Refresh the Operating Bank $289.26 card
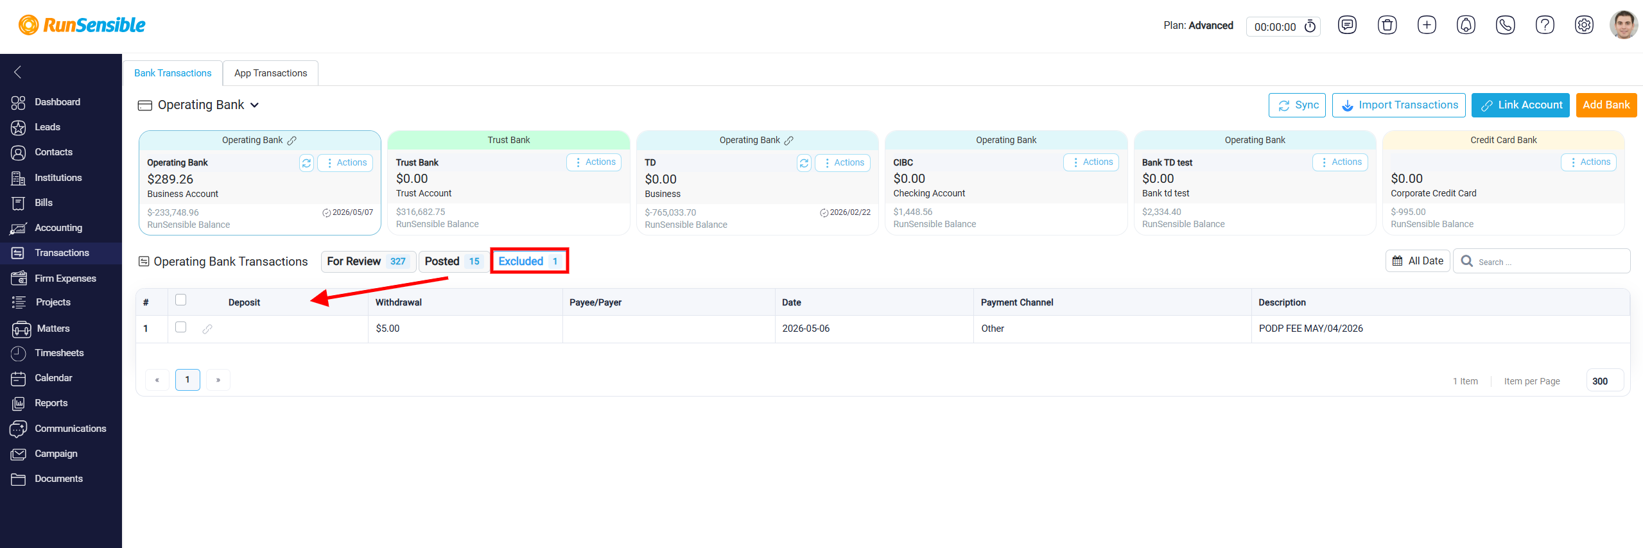1643x548 pixels. click(x=307, y=163)
